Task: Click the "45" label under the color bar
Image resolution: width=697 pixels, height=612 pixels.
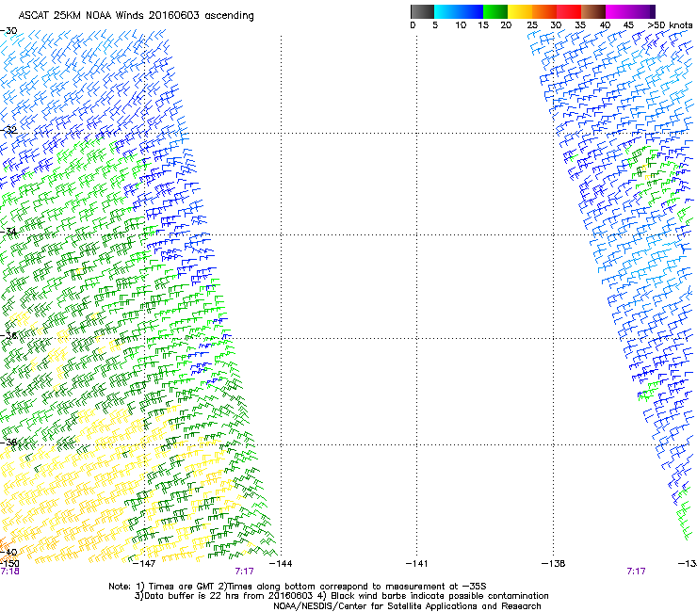Action: (628, 25)
